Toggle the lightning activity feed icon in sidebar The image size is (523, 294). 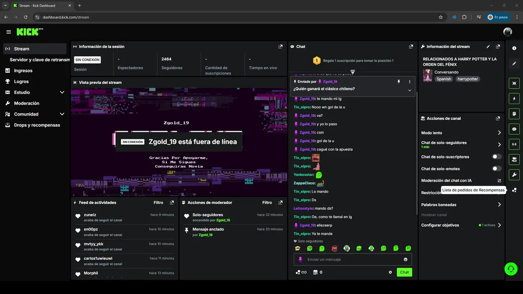[x=514, y=98]
